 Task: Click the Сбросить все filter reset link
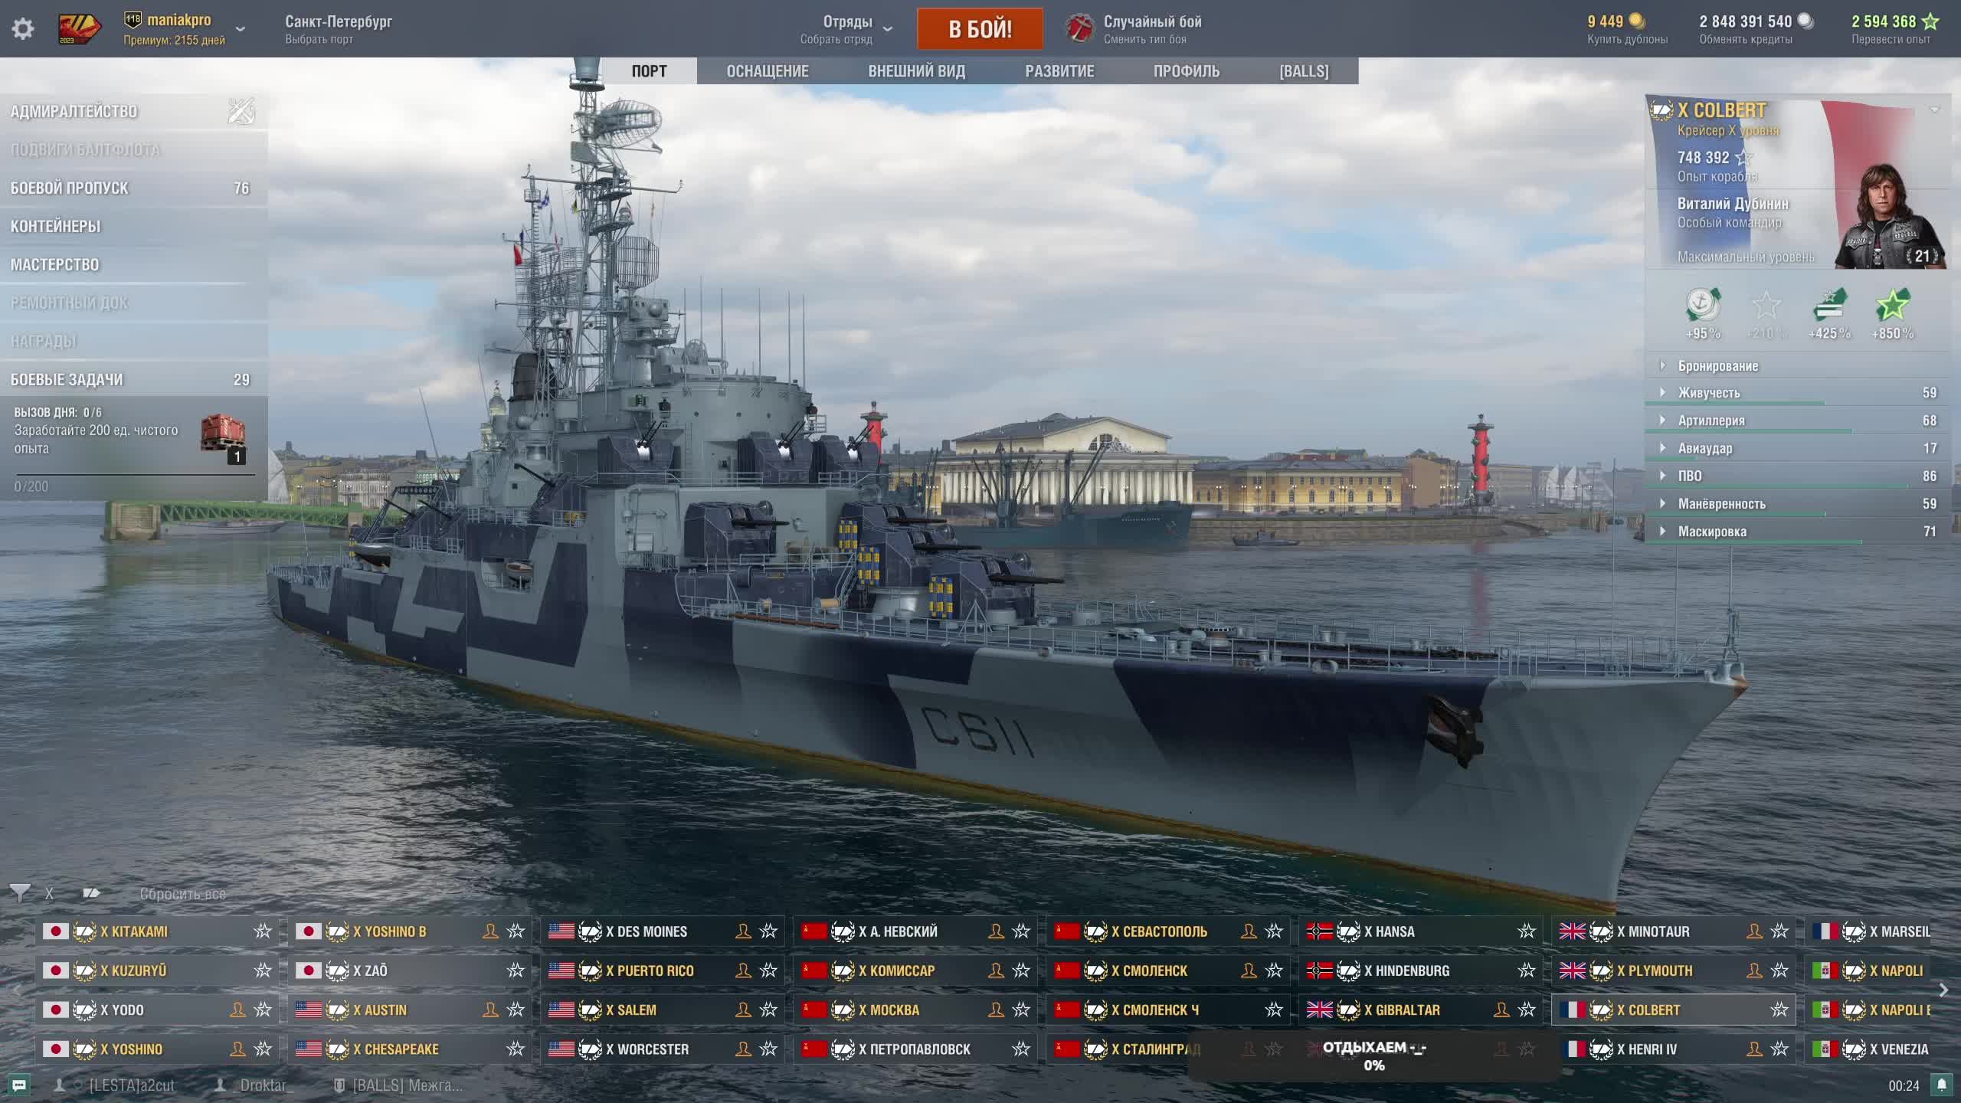pos(182,894)
